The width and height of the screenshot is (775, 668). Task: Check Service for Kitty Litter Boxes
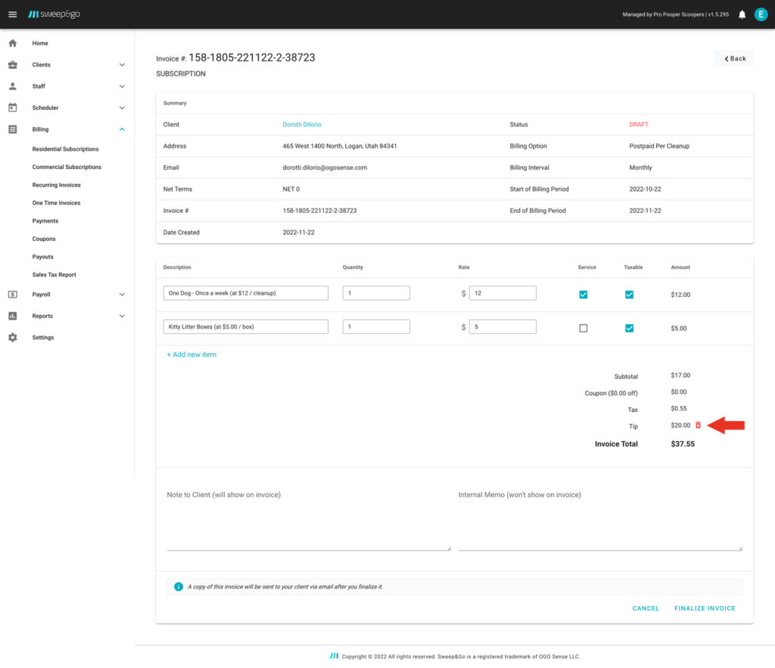[583, 328]
